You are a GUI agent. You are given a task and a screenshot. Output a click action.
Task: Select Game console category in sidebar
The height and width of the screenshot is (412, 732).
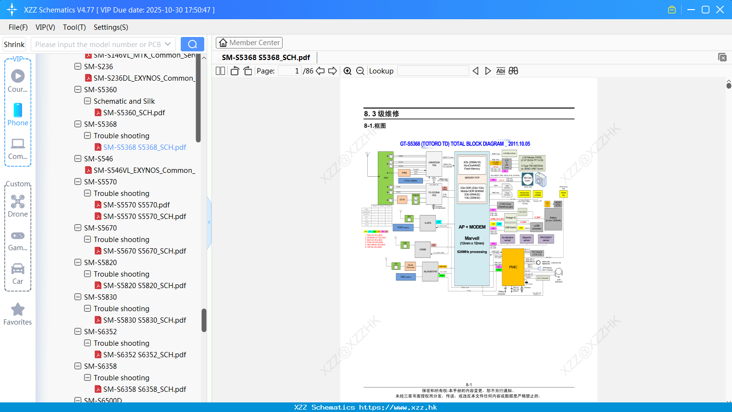click(x=18, y=241)
